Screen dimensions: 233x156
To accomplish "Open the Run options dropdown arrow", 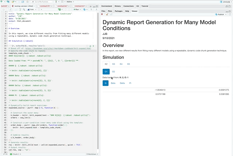I will tap(80, 9).
